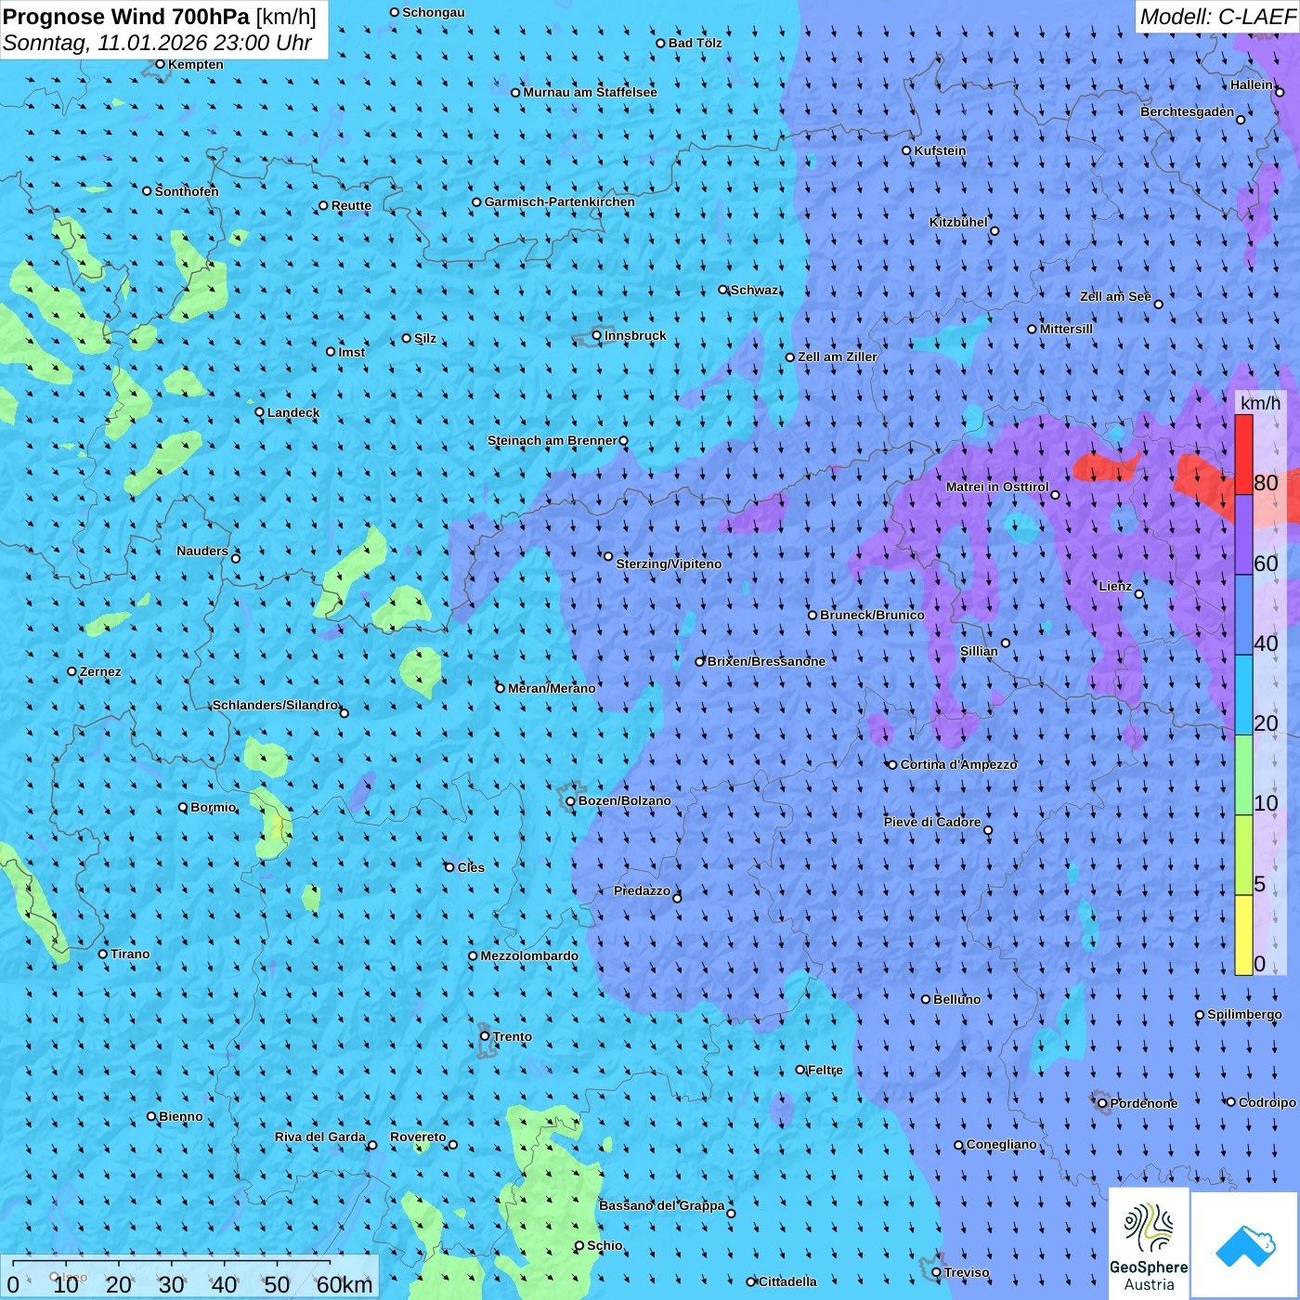
Task: Click the Sonthofen town label
Action: (x=187, y=191)
